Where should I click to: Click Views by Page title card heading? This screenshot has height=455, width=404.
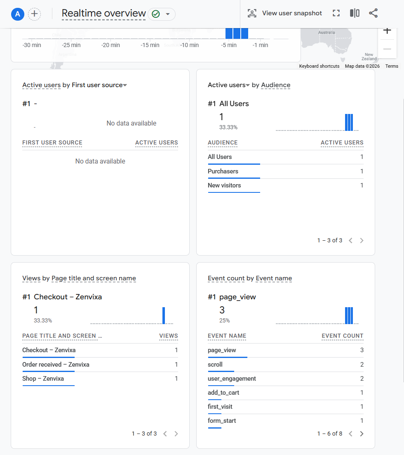tap(79, 278)
